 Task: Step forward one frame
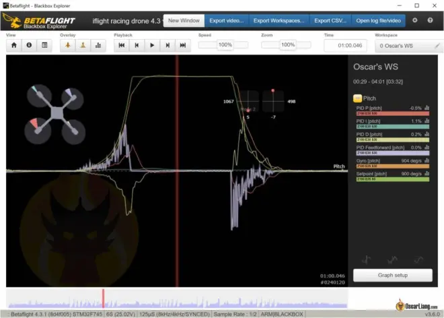pyautogui.click(x=168, y=45)
